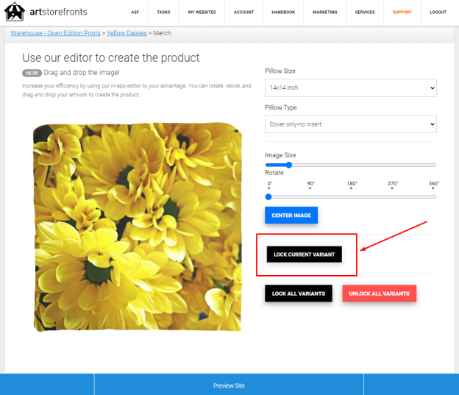Click Lock All Variants button
The width and height of the screenshot is (459, 395).
(x=299, y=293)
